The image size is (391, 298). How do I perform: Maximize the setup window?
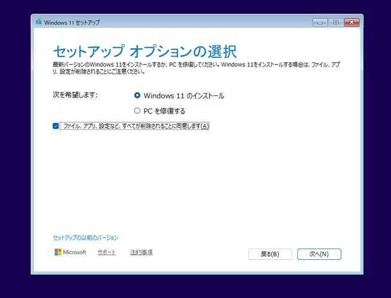335,23
